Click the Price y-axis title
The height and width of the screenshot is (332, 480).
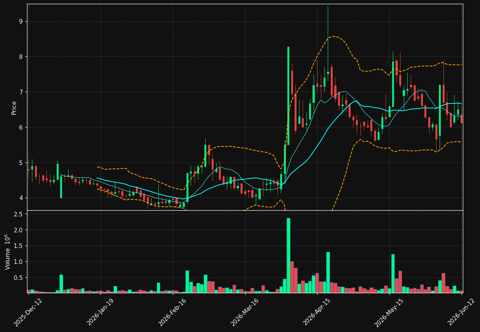tap(14, 108)
